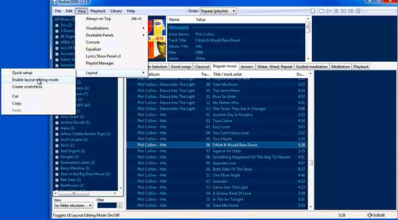Viewport: 398px width, 220px height.
Task: Skip to next track button
Action: [x=351, y=11]
